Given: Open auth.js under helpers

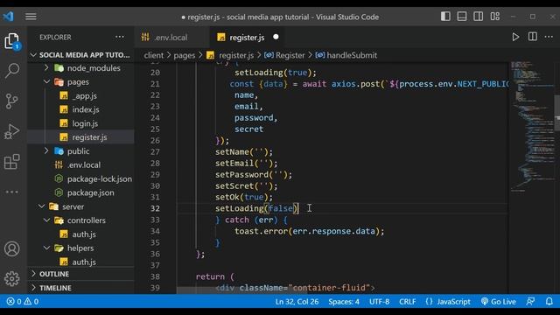Looking at the screenshot, I should 80,262.
